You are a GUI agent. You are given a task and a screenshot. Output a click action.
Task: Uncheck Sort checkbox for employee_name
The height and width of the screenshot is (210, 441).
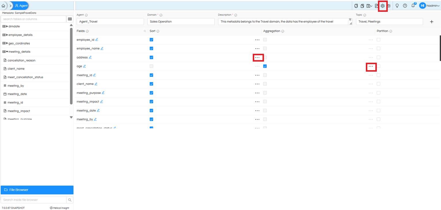pos(151,48)
